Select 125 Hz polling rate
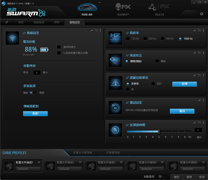The image size is (208, 180). [x=128, y=39]
